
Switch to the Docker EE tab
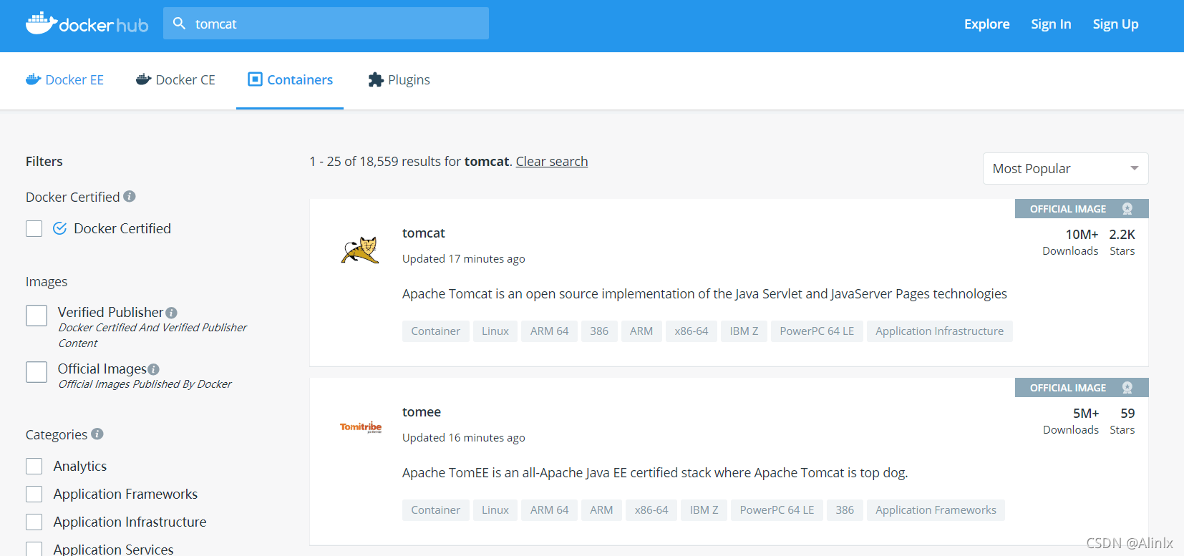[64, 79]
